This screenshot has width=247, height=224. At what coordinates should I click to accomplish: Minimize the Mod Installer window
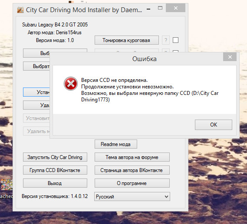[x=148, y=9]
